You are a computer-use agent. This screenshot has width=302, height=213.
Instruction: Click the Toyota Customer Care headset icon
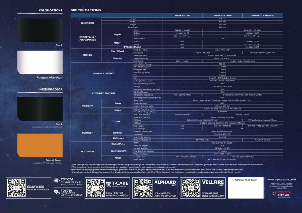pos(56,181)
